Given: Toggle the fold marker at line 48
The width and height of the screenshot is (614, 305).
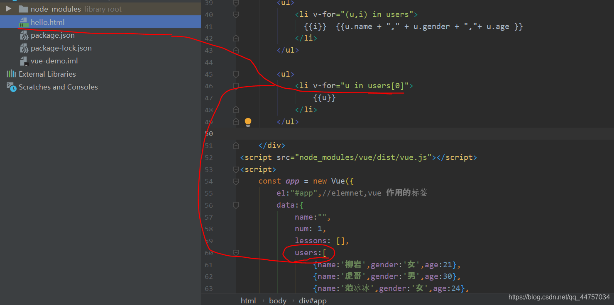Looking at the screenshot, I should [x=236, y=110].
